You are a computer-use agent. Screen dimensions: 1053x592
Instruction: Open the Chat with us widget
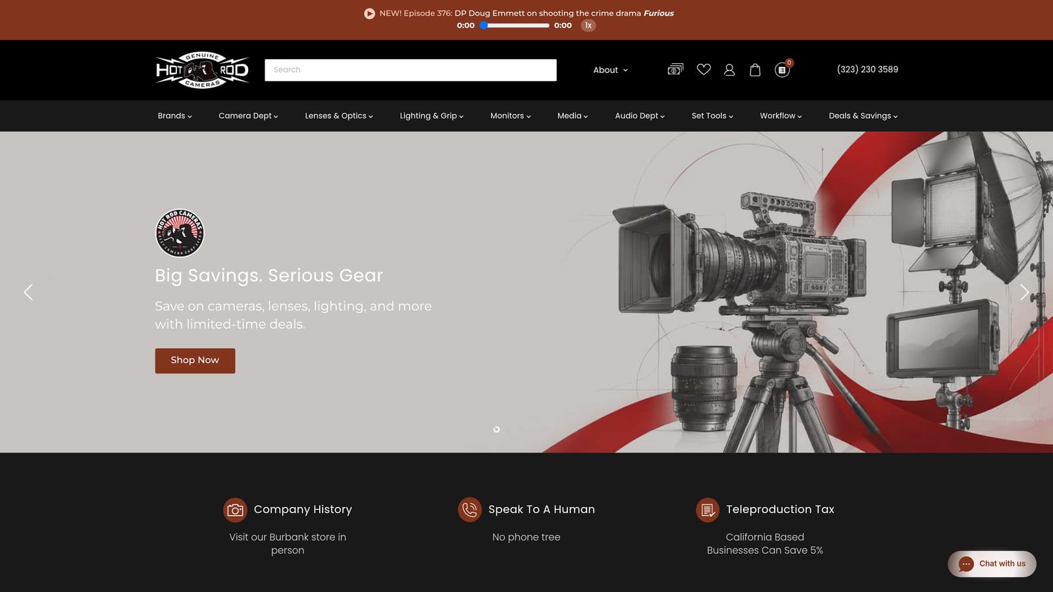click(x=992, y=564)
